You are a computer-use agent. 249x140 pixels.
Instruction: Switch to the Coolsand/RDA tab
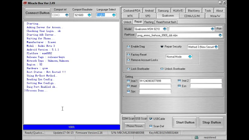click(132, 11)
